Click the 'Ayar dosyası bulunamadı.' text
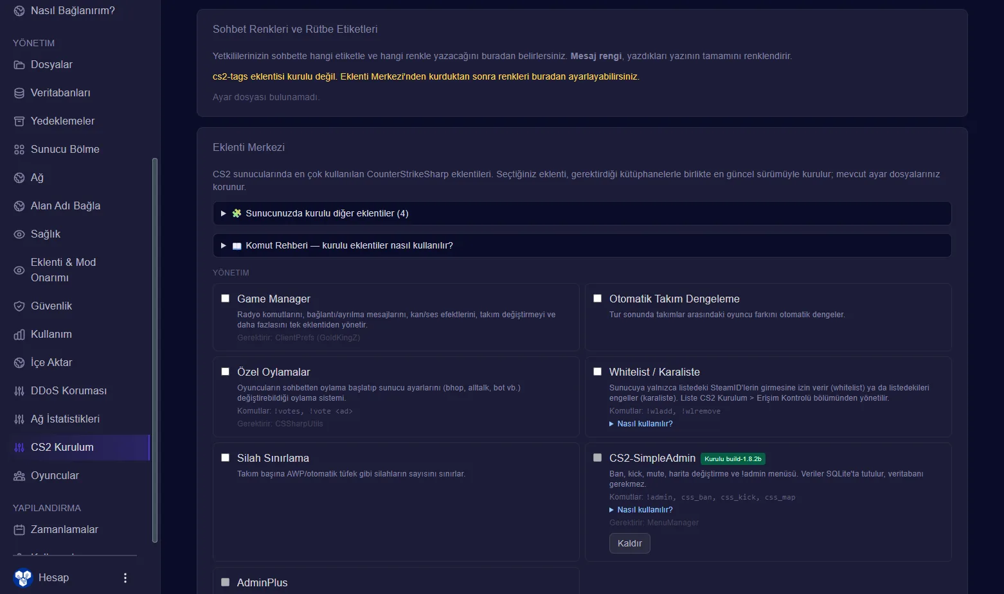The image size is (1004, 594). 266,97
